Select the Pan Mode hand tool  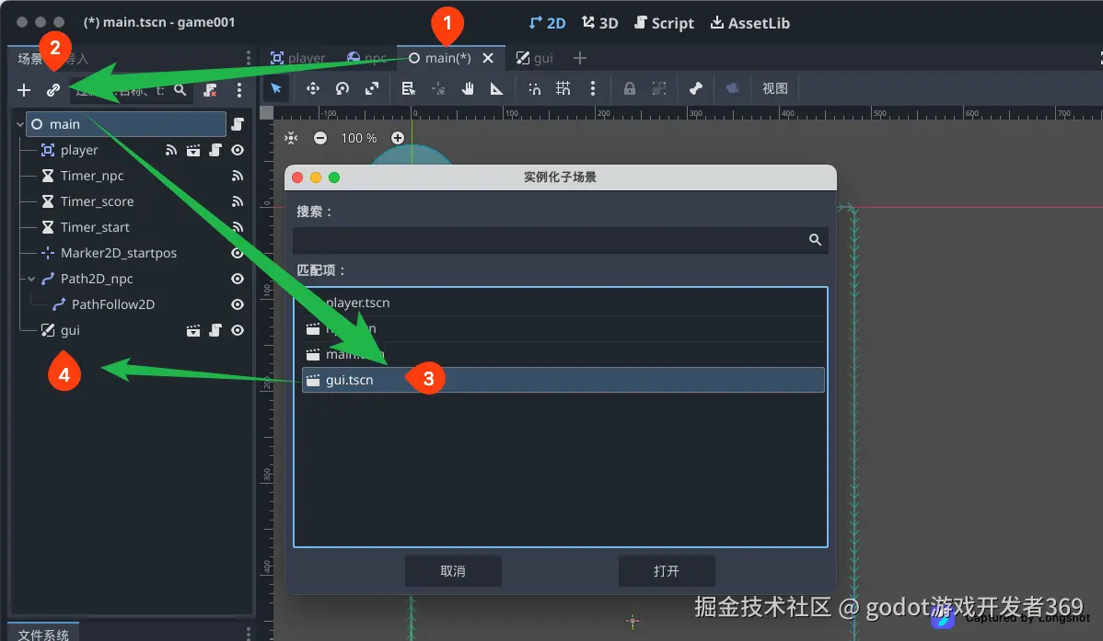tap(467, 88)
